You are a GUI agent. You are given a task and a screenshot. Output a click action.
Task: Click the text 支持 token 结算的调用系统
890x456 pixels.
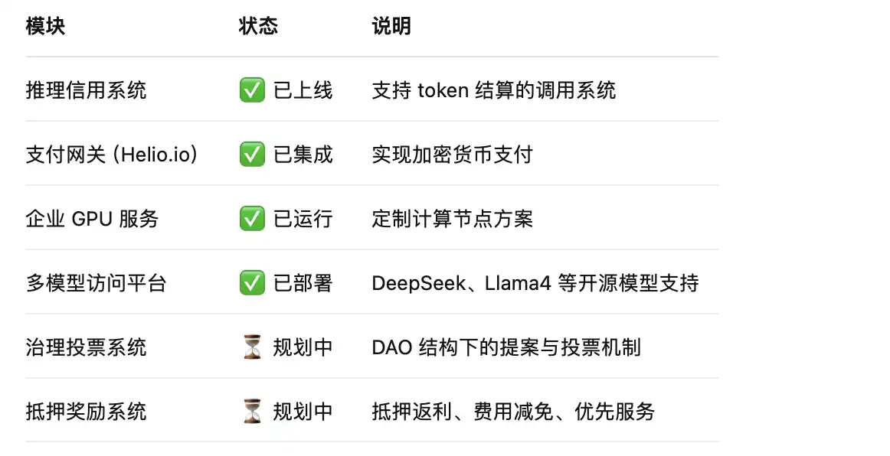[493, 91]
